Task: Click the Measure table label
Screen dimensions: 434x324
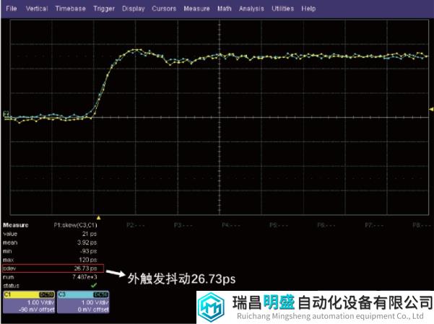Action: [16, 224]
